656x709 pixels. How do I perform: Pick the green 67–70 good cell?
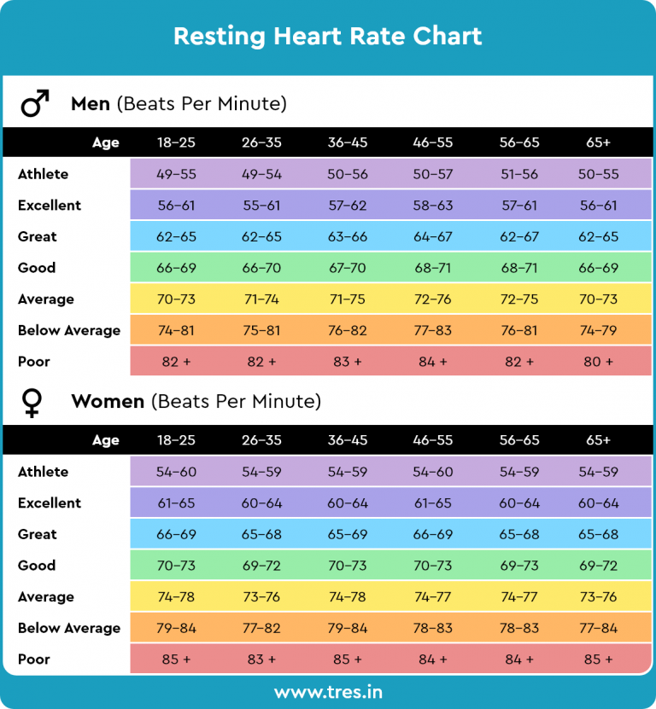click(348, 268)
